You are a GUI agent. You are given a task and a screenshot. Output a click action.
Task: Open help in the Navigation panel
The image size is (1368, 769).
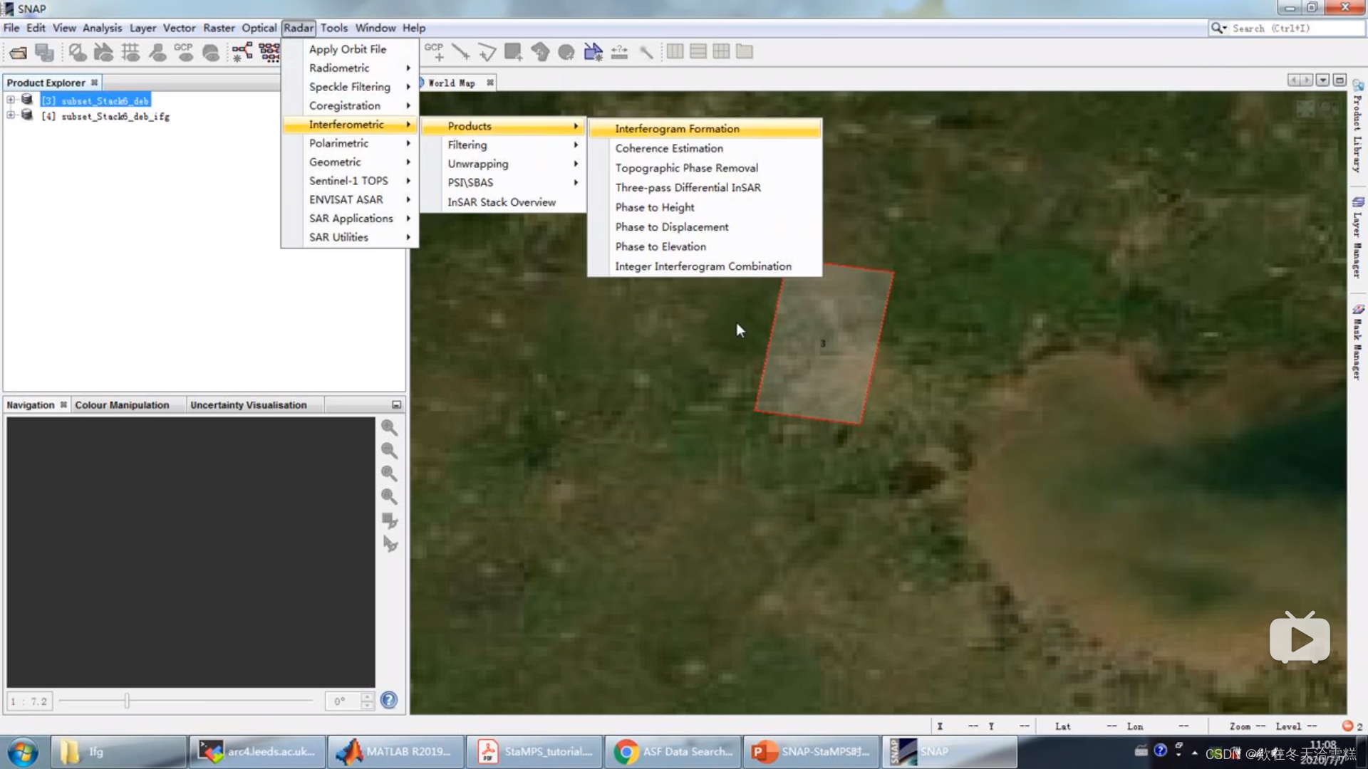pyautogui.click(x=389, y=701)
